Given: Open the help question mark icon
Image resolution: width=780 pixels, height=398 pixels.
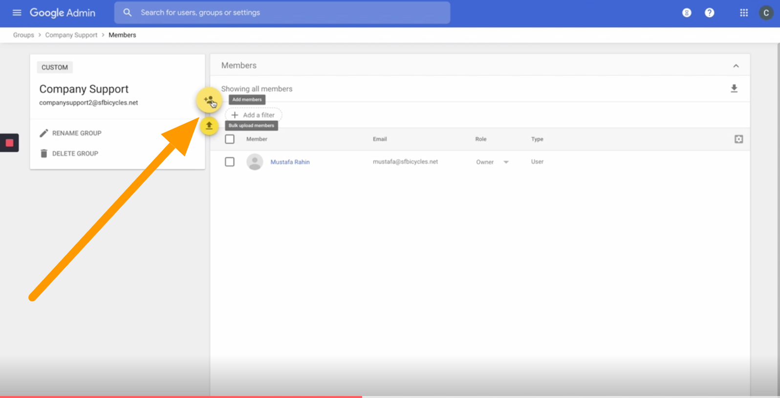Looking at the screenshot, I should (710, 13).
